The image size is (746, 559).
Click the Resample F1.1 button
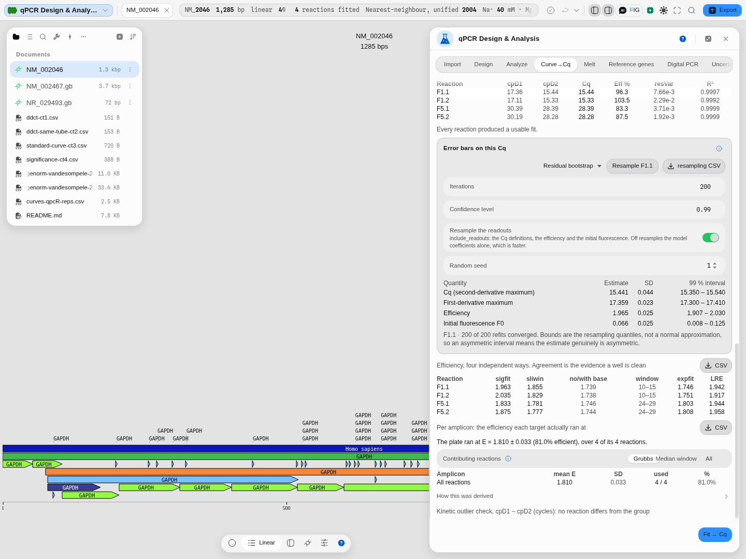pos(633,166)
